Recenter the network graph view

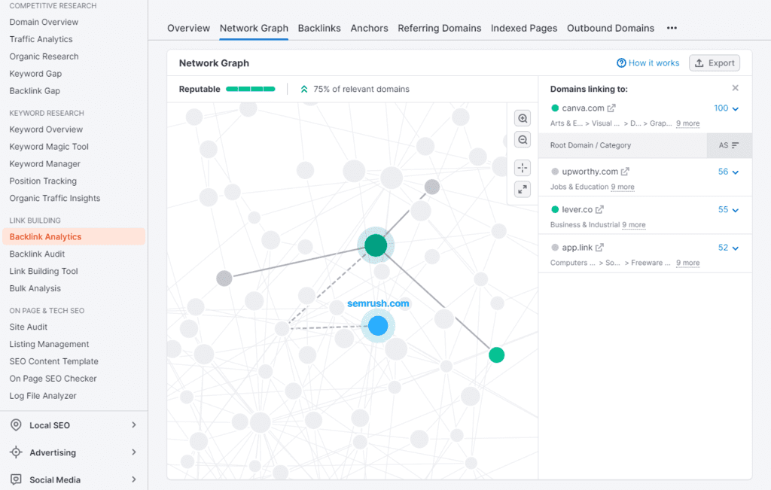click(523, 168)
